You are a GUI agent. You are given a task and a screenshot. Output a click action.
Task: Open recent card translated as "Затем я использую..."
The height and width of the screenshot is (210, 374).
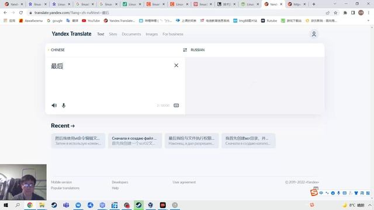pyautogui.click(x=78, y=141)
